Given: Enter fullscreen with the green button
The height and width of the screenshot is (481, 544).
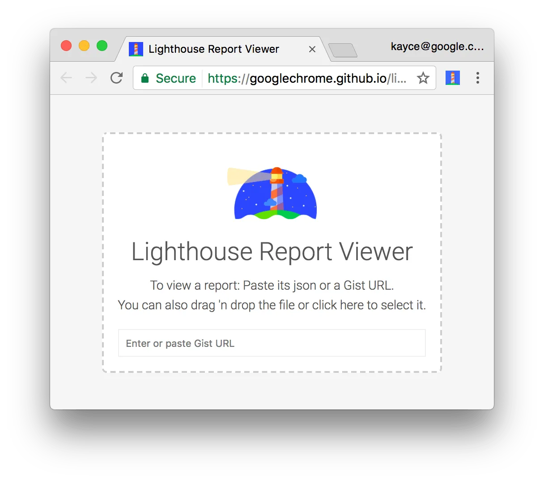Looking at the screenshot, I should [102, 46].
